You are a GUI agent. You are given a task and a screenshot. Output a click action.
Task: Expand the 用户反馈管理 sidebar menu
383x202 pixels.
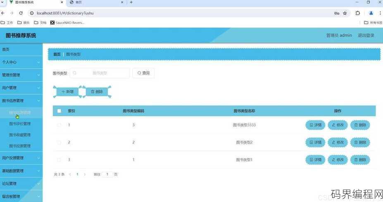(x=21, y=158)
